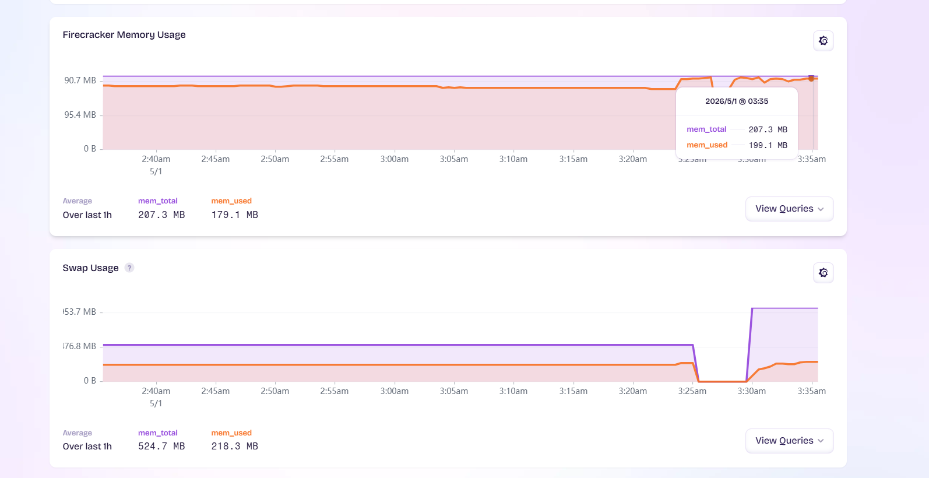The image size is (929, 478).
Task: Select the Swap Usage panel title
Action: [90, 268]
